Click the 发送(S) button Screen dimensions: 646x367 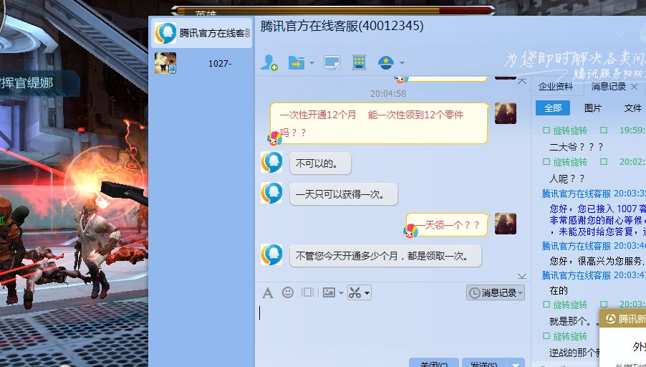pos(484,363)
